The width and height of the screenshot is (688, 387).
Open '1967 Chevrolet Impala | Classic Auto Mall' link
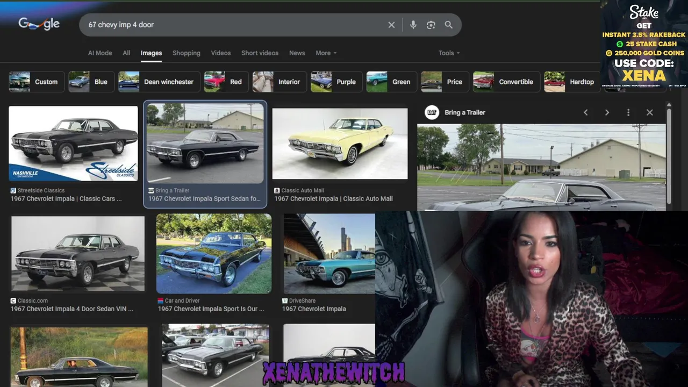[333, 198]
